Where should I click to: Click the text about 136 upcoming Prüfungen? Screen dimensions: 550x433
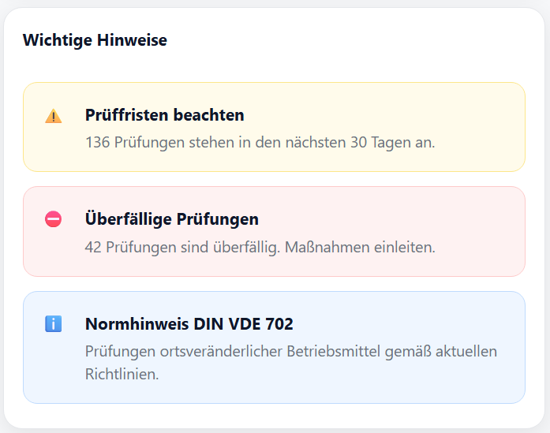pyautogui.click(x=260, y=143)
